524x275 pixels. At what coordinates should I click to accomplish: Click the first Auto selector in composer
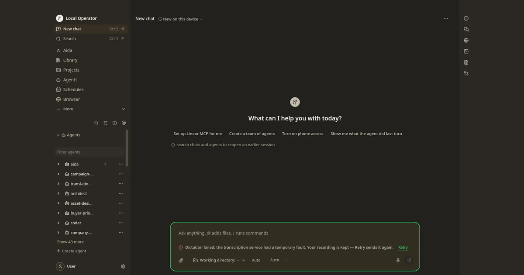point(256,260)
